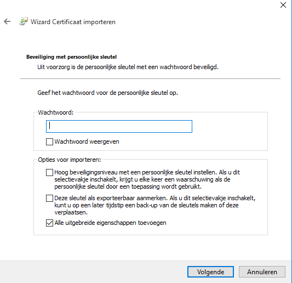Click the Wachtwoord weergeven label text

[87, 141]
